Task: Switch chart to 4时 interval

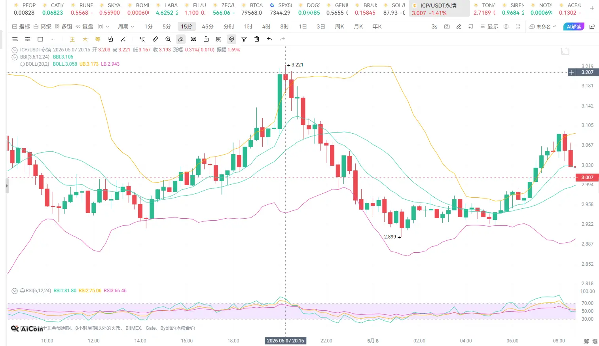Action: coord(266,26)
